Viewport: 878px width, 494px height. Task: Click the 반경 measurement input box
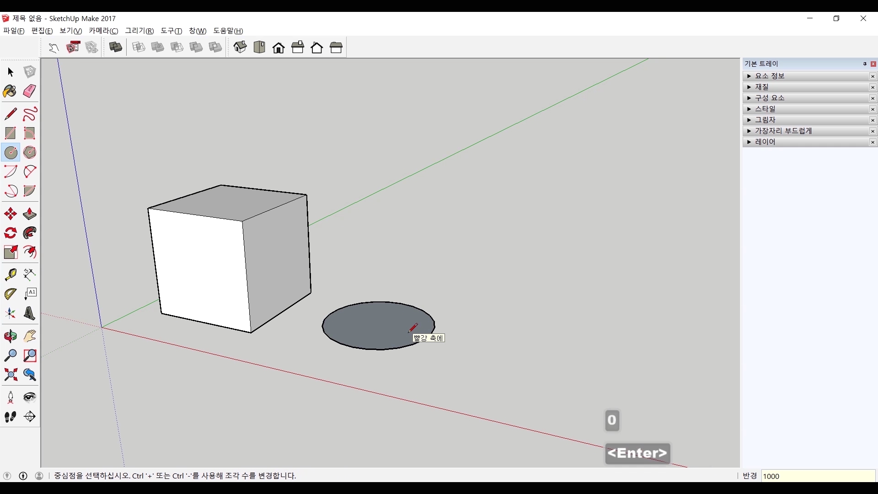818,476
